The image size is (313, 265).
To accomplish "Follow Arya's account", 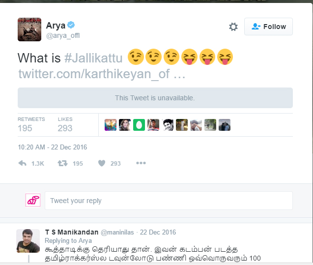I will pos(268,27).
